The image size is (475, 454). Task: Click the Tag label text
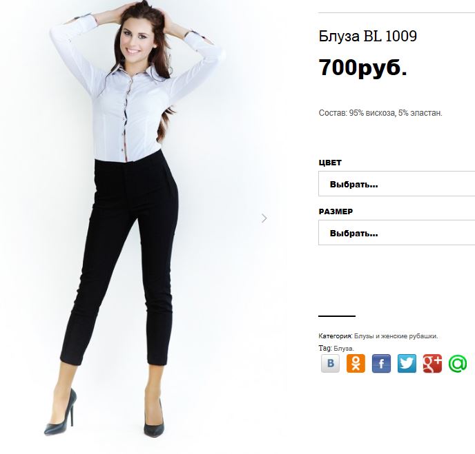(x=325, y=348)
